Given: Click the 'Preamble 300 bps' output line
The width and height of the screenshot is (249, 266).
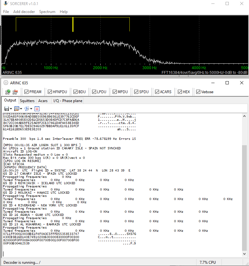Looking at the screenshot, I should pyautogui.click(x=69, y=139).
